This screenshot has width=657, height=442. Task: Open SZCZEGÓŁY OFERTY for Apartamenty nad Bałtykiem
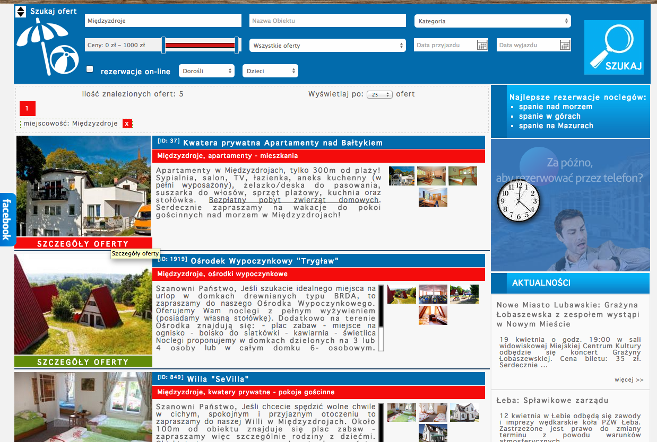pyautogui.click(x=83, y=244)
